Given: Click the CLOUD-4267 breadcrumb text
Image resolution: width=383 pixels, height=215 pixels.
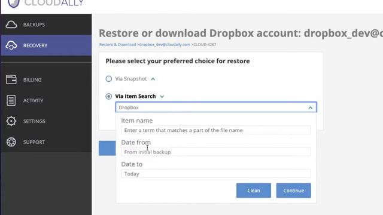Looking at the screenshot, I should point(205,44).
